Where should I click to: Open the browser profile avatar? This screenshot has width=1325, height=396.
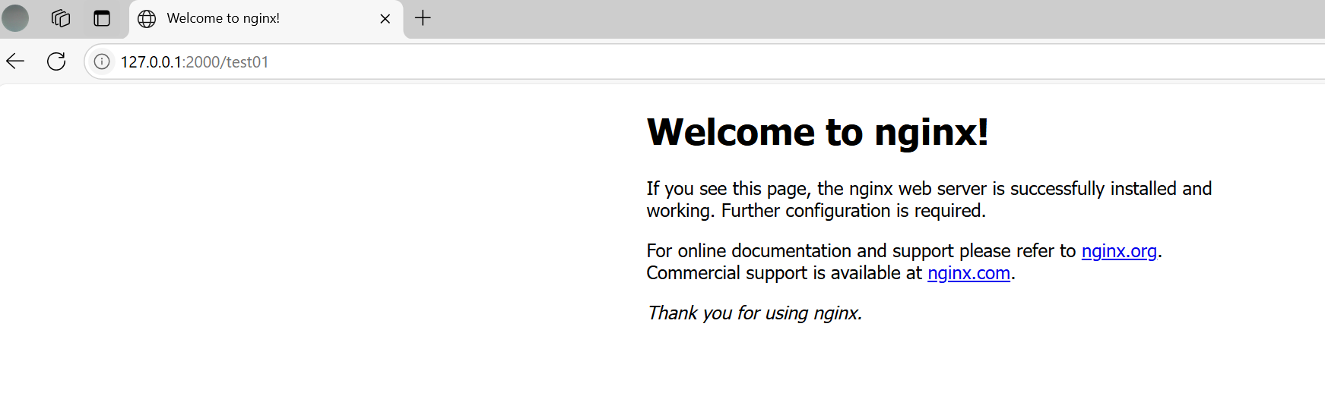pyautogui.click(x=15, y=18)
